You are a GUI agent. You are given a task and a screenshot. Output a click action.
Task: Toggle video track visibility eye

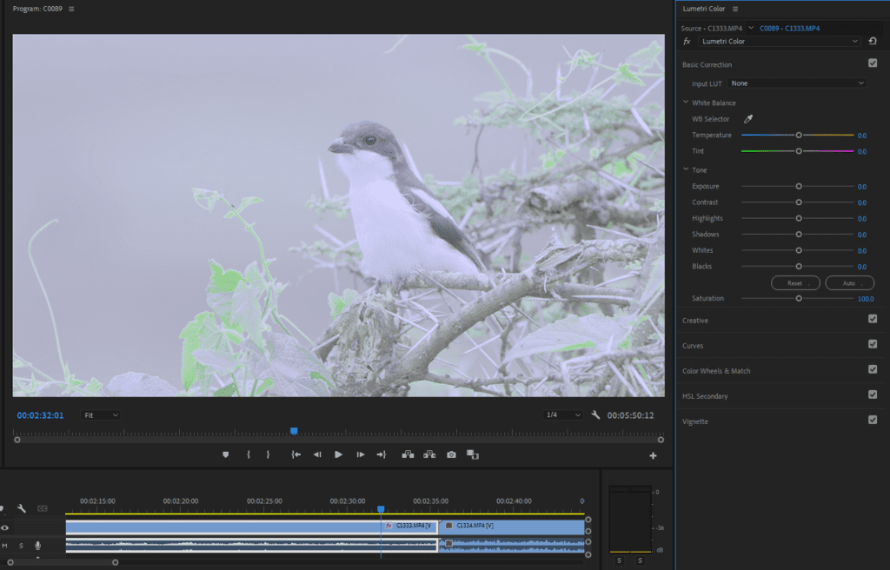click(x=5, y=527)
